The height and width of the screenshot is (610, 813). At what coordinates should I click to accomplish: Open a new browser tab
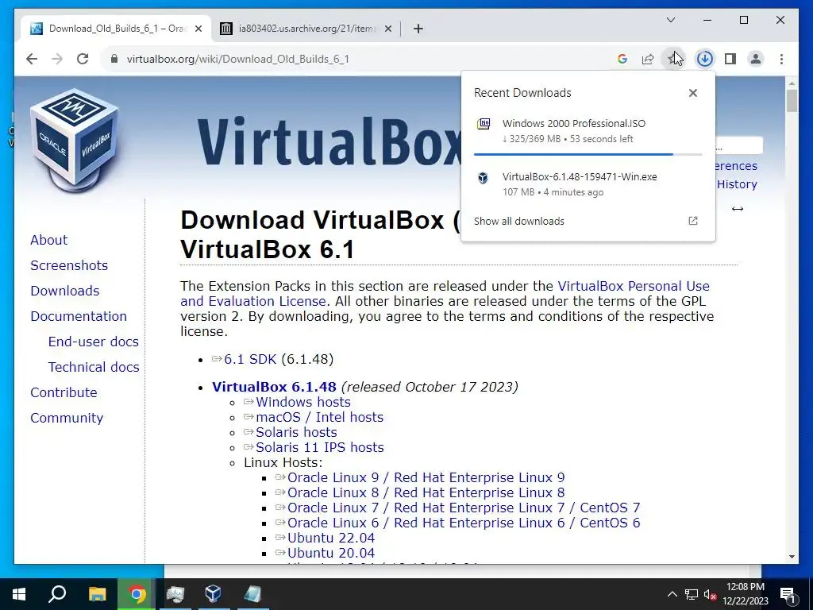click(418, 29)
